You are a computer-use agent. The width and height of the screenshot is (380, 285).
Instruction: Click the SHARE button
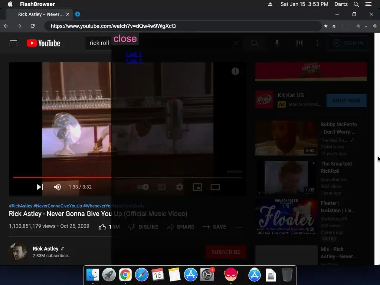(181, 227)
